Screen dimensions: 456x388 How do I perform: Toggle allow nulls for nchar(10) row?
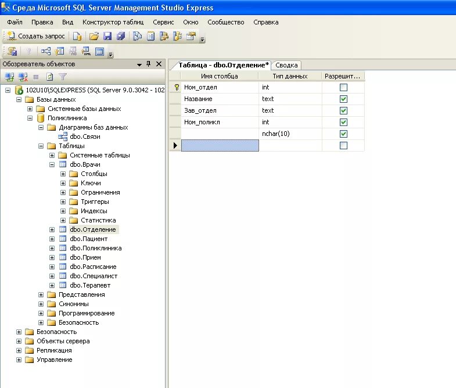click(343, 134)
